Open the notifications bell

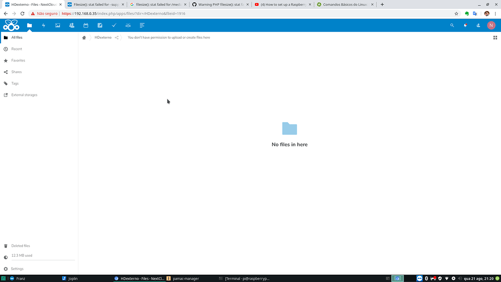tap(465, 25)
